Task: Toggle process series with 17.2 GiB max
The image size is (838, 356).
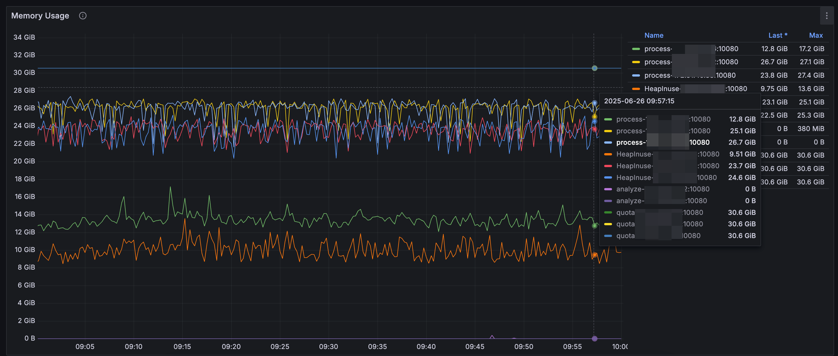Action: click(x=658, y=49)
